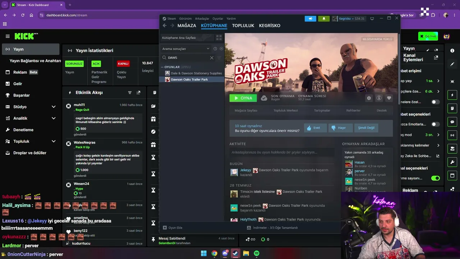Disable the 'nme sayısını' channel switch
Viewport: 460px width, 259px height.
tap(435, 178)
